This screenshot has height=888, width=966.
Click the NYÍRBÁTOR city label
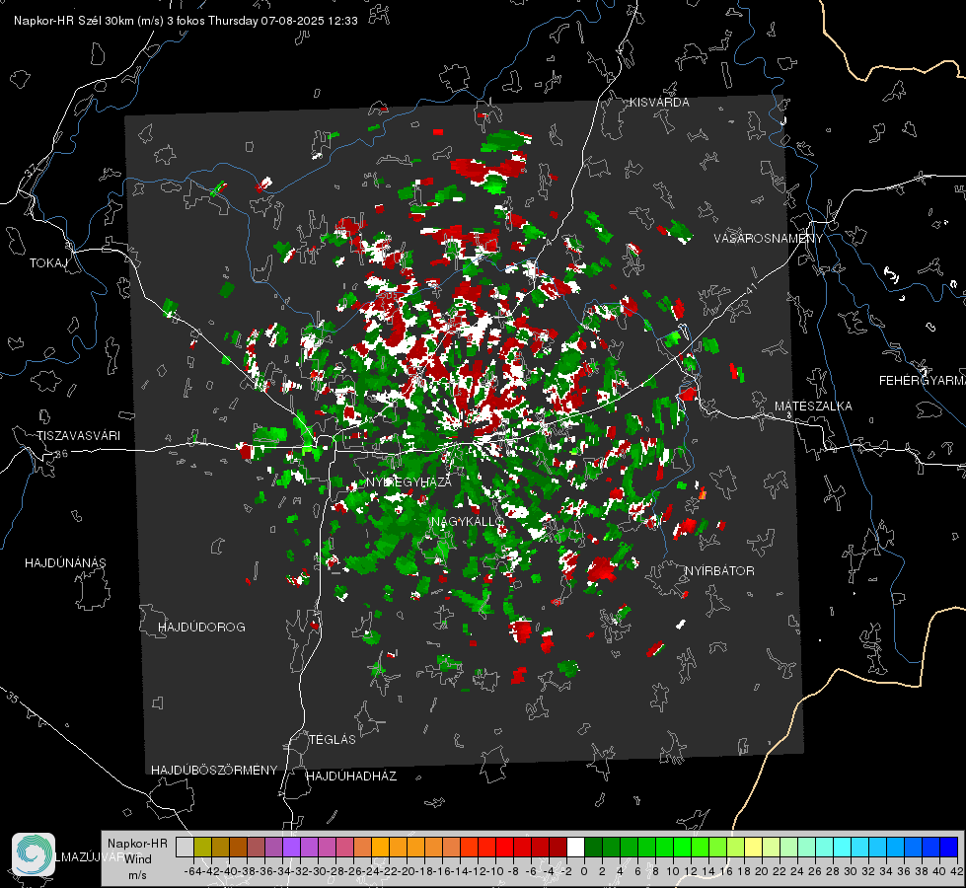719,571
